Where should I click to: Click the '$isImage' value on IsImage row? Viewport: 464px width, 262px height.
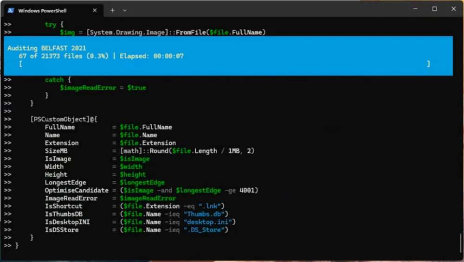click(x=135, y=159)
